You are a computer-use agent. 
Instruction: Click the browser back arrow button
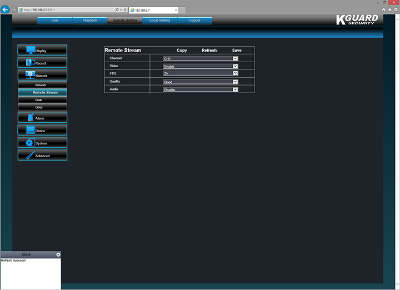(x=6, y=9)
